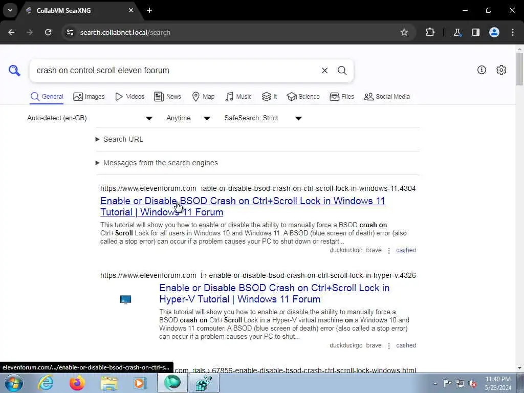Switch to the Images category tab

pos(89,97)
